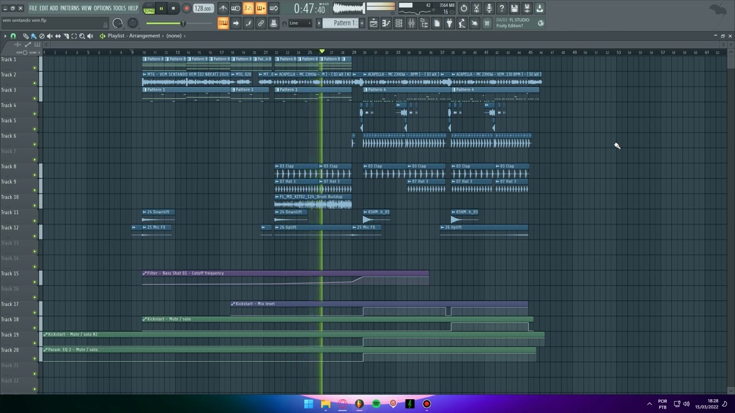This screenshot has width=735, height=413.
Task: Save the project with floppy icon
Action: pos(514,8)
